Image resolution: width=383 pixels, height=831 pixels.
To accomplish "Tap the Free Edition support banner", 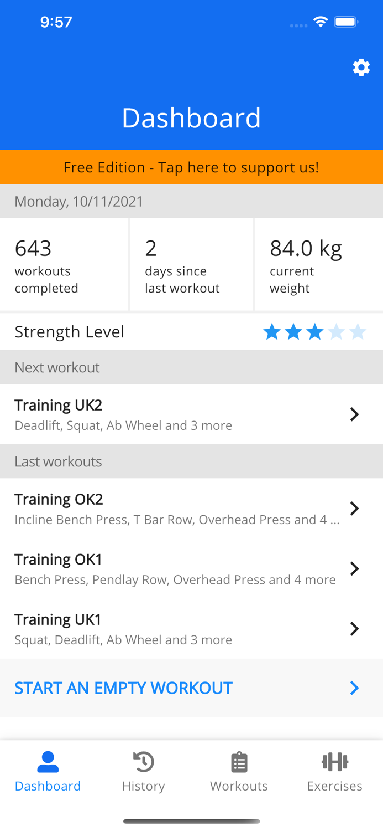I will pos(191,167).
